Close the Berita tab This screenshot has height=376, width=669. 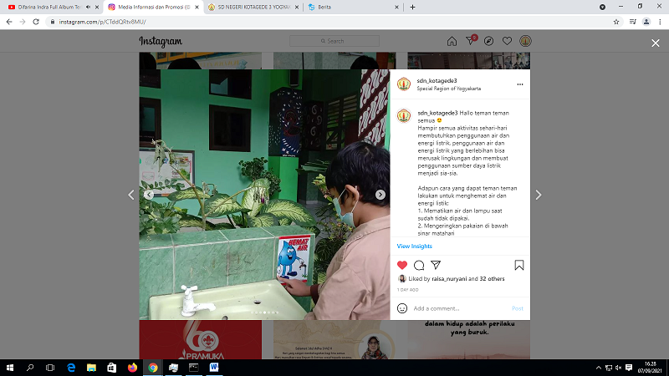tap(396, 8)
